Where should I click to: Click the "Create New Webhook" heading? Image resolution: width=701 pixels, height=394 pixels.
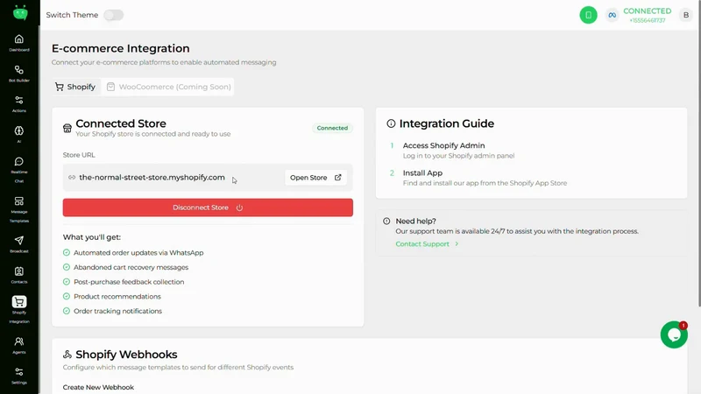click(x=98, y=387)
